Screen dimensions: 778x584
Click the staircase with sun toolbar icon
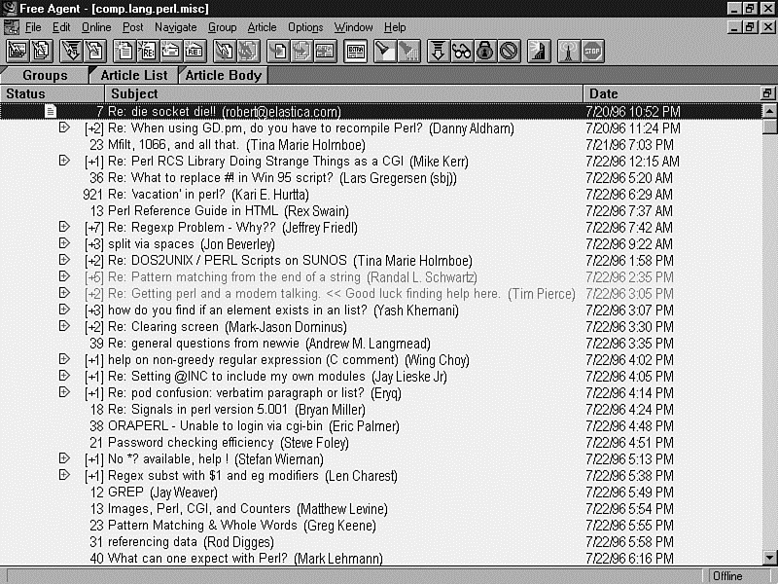tap(539, 51)
